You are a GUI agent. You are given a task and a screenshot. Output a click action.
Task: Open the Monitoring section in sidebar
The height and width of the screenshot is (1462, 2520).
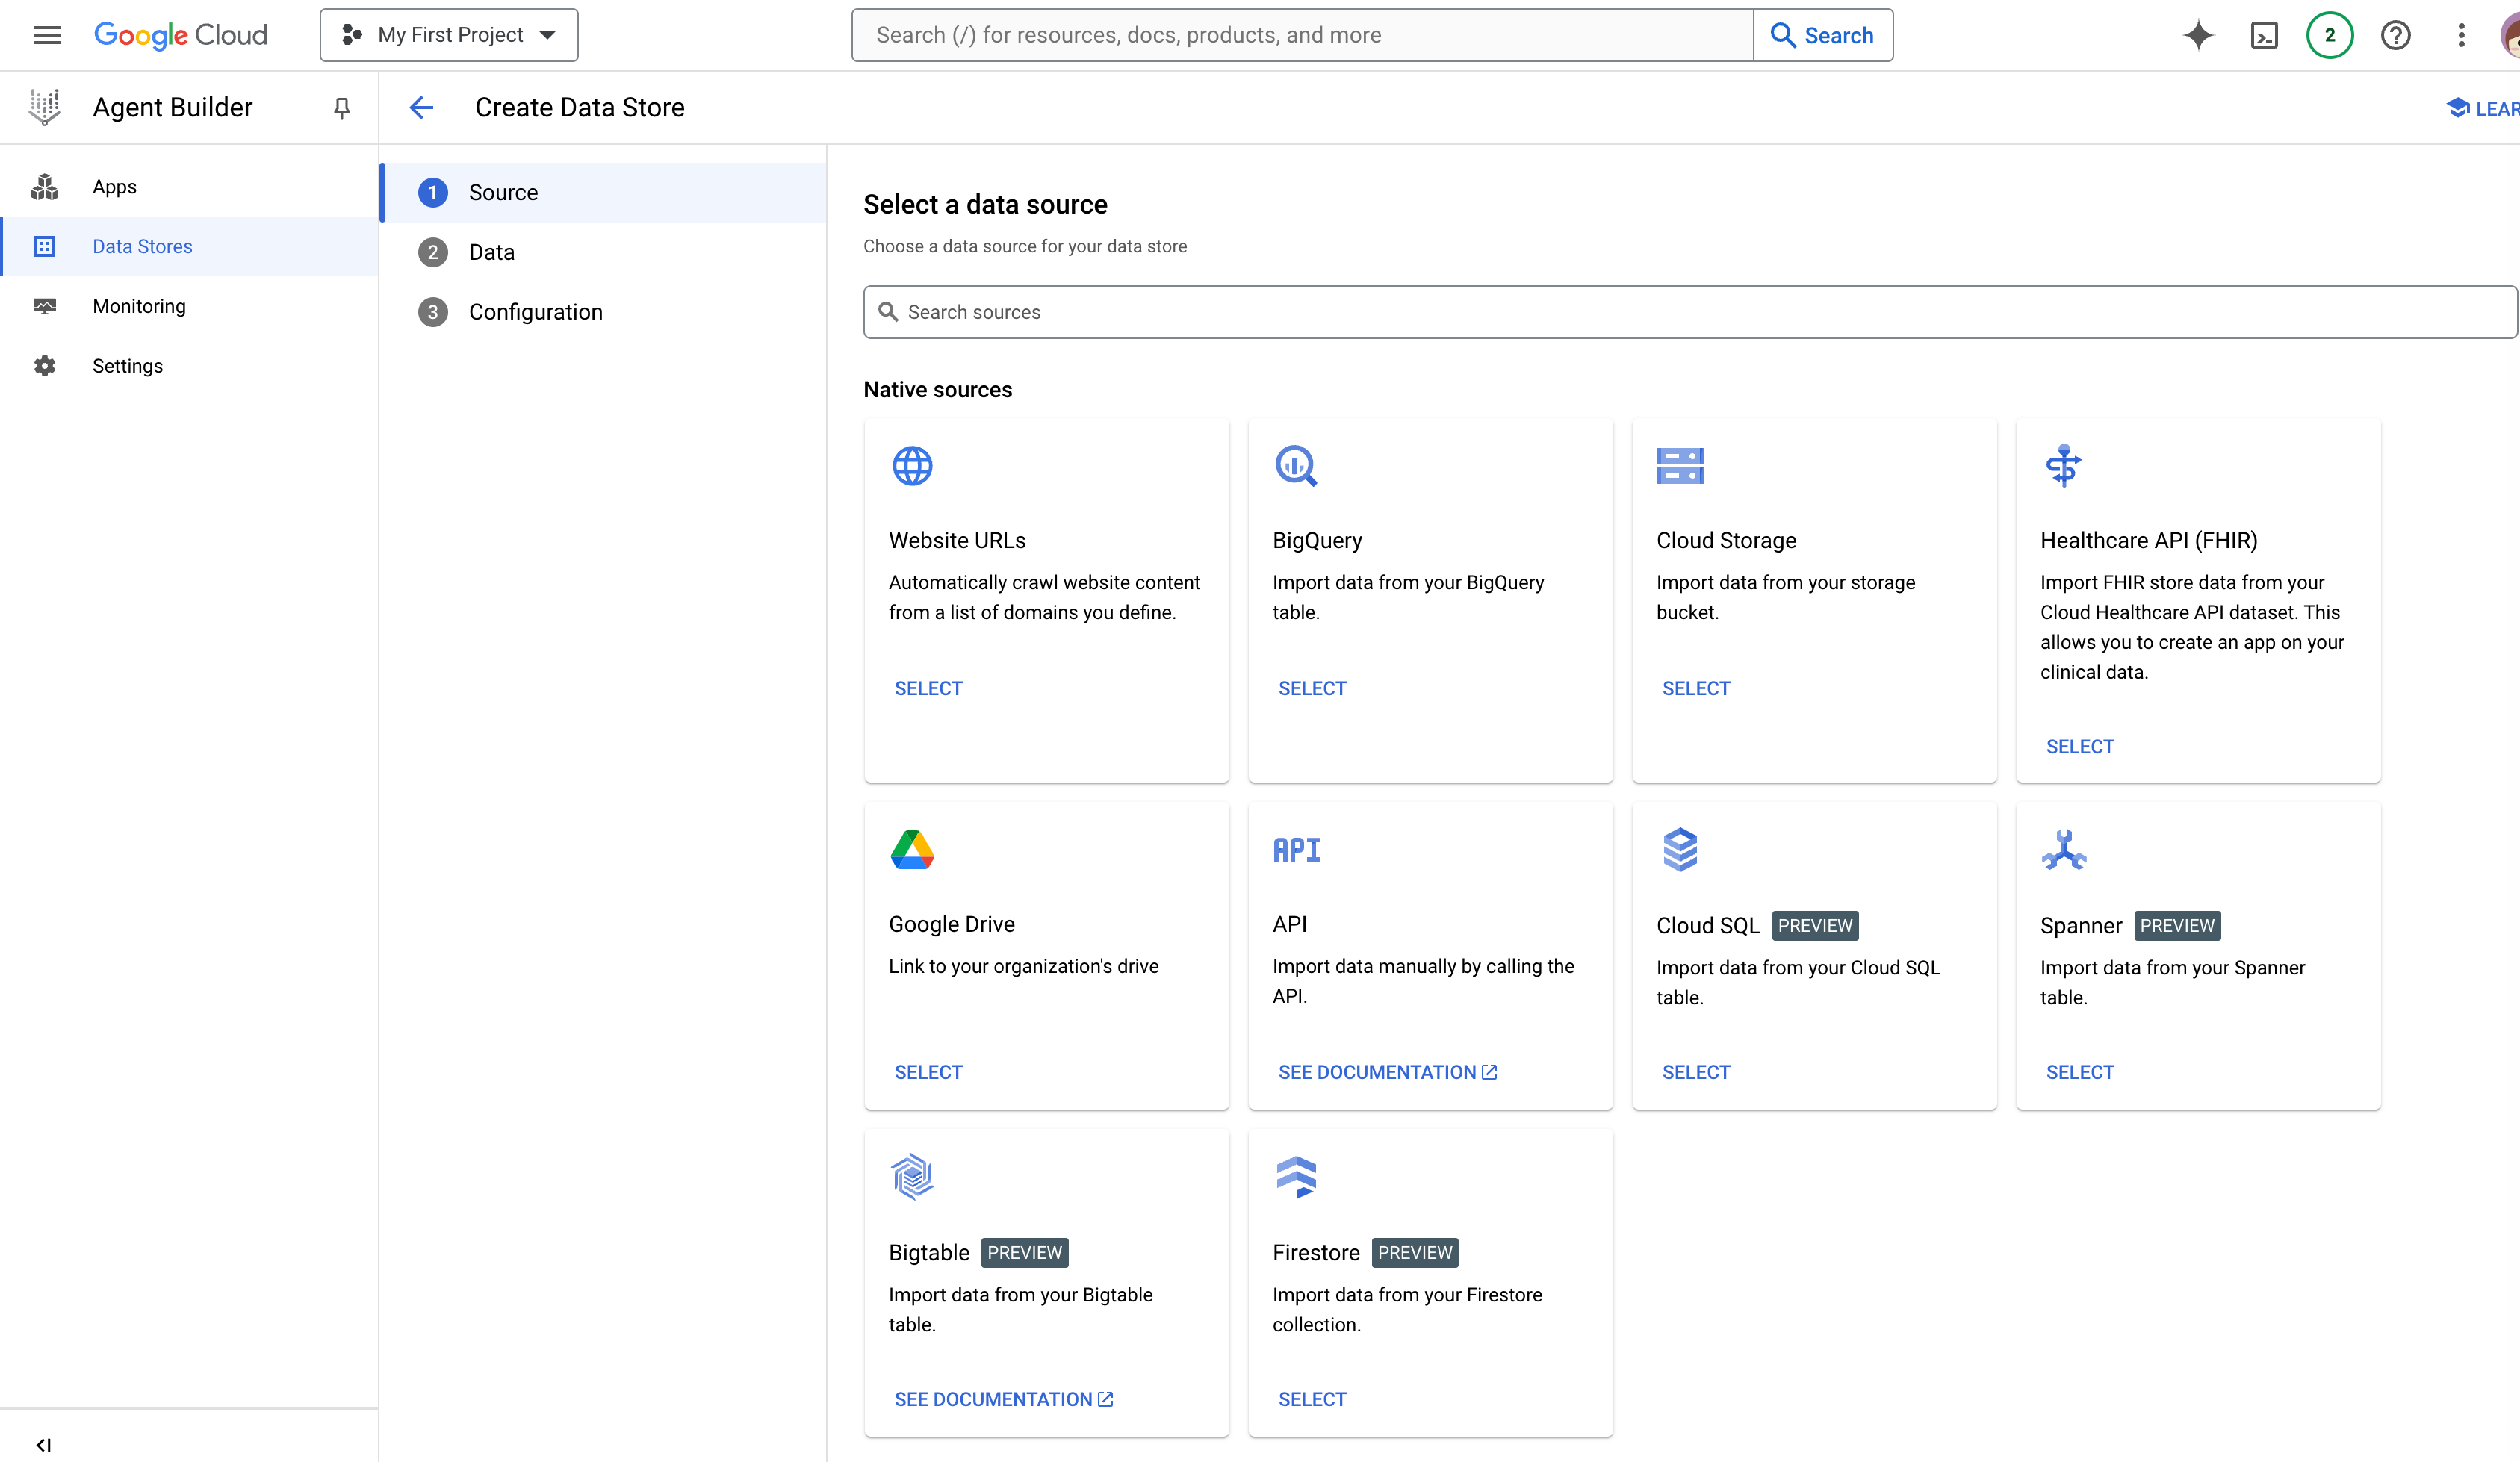coord(139,306)
